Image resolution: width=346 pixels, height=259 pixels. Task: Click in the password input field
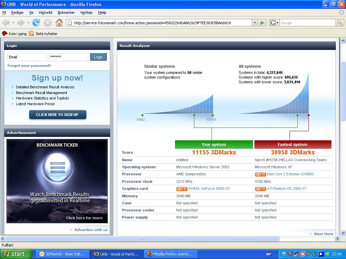(68, 57)
